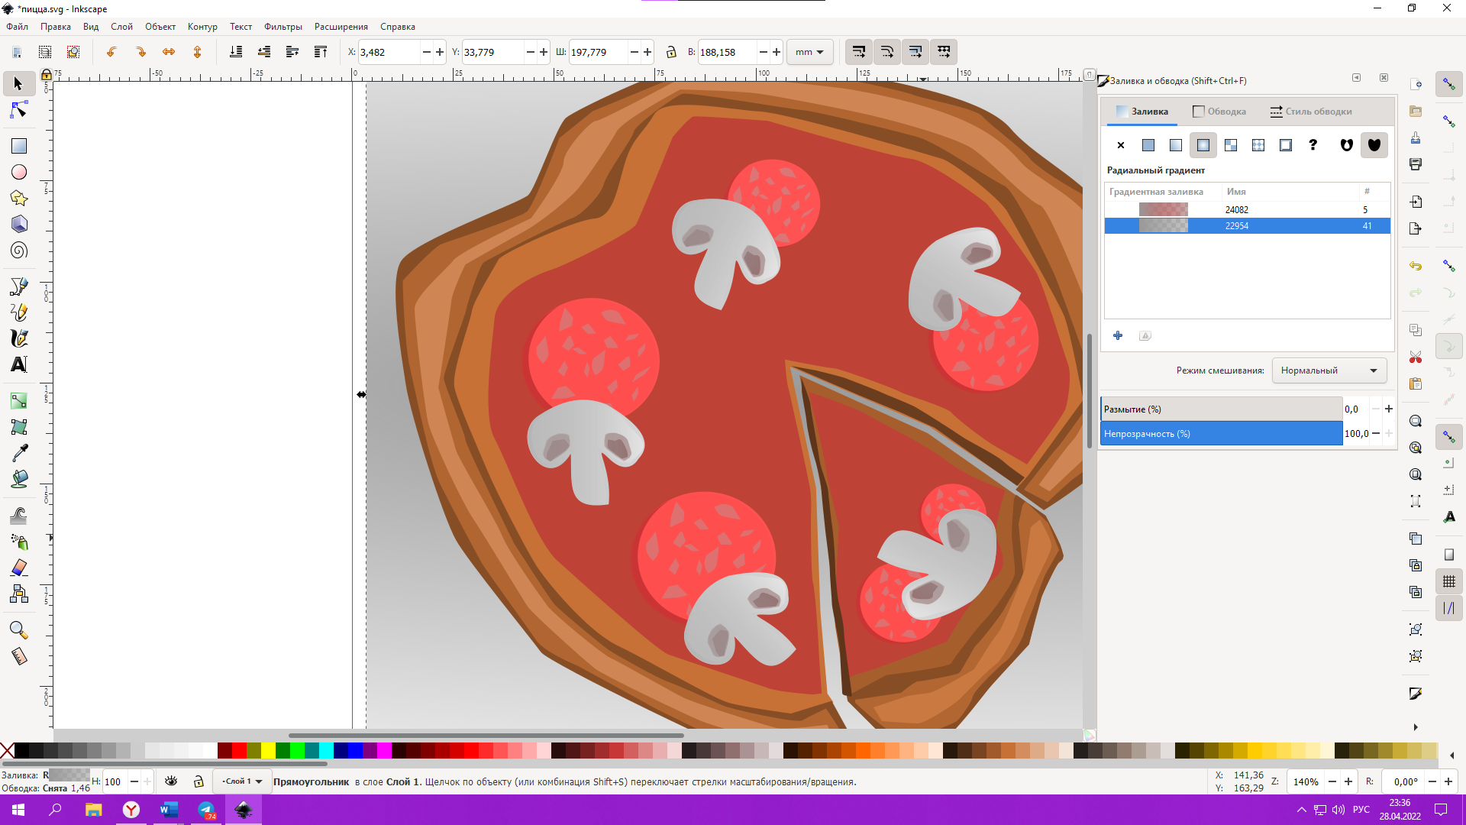The width and height of the screenshot is (1466, 825).
Task: Pick the red swatch in palette
Action: [239, 750]
